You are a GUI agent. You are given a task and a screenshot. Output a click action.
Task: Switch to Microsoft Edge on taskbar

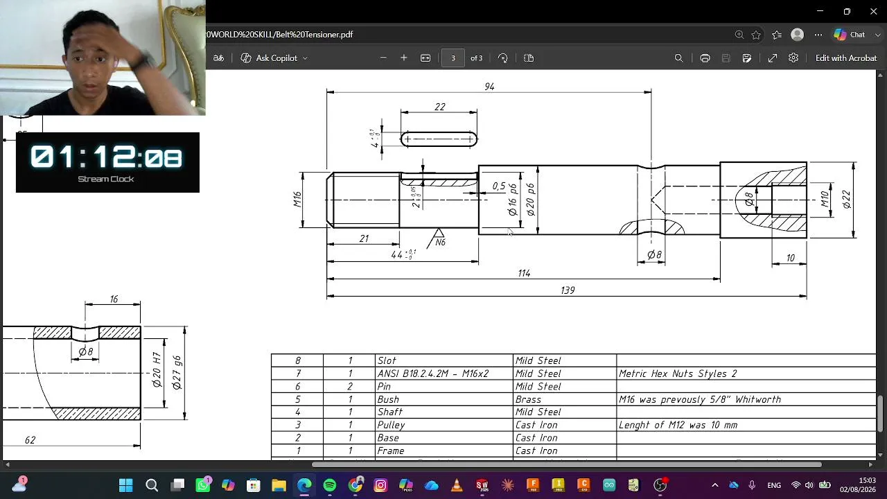pos(304,485)
